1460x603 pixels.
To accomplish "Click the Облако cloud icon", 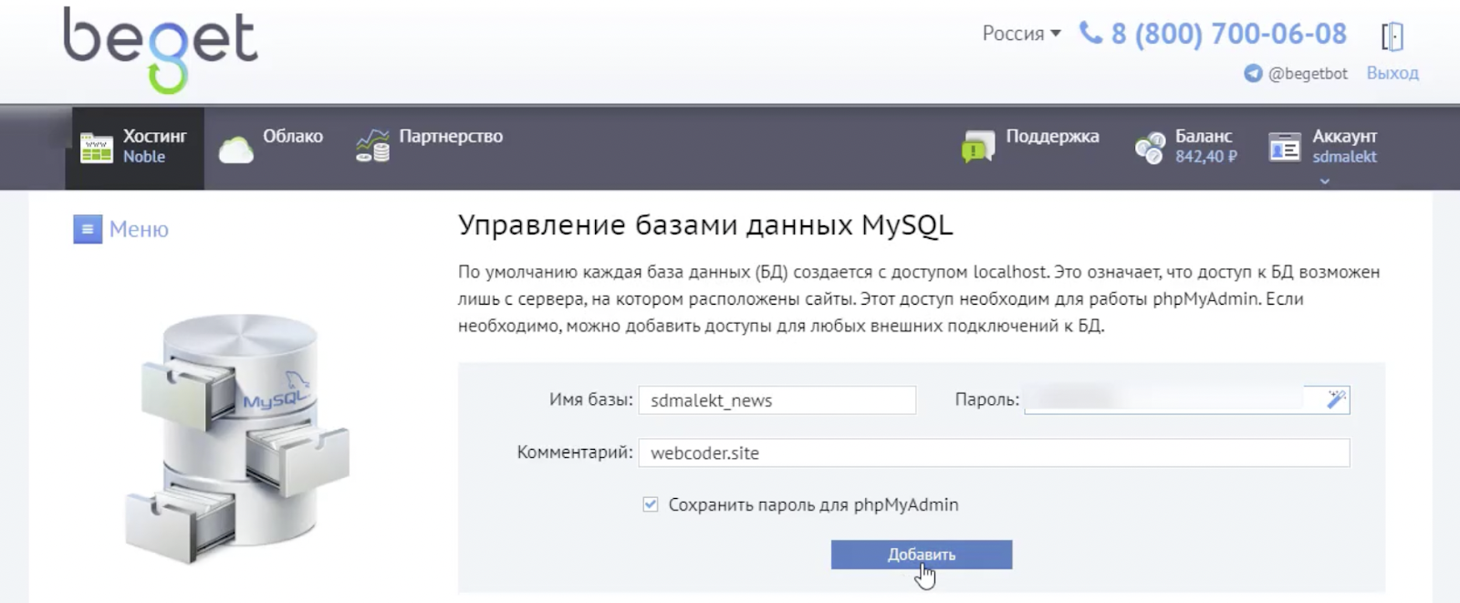I will [x=235, y=149].
